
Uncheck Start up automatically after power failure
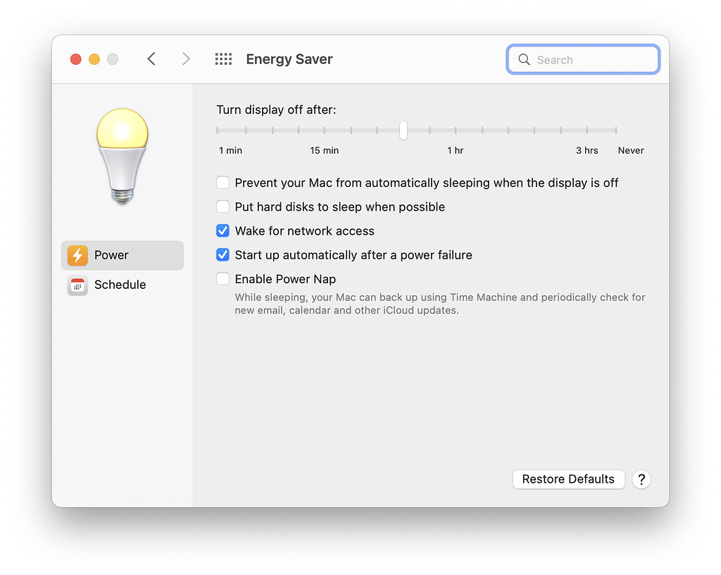[222, 254]
